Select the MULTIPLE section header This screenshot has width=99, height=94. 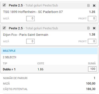pyautogui.click(x=49, y=51)
